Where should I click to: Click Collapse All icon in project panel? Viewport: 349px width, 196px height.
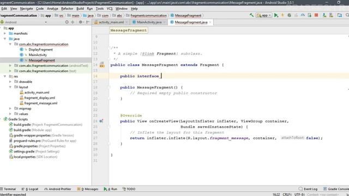point(73,22)
